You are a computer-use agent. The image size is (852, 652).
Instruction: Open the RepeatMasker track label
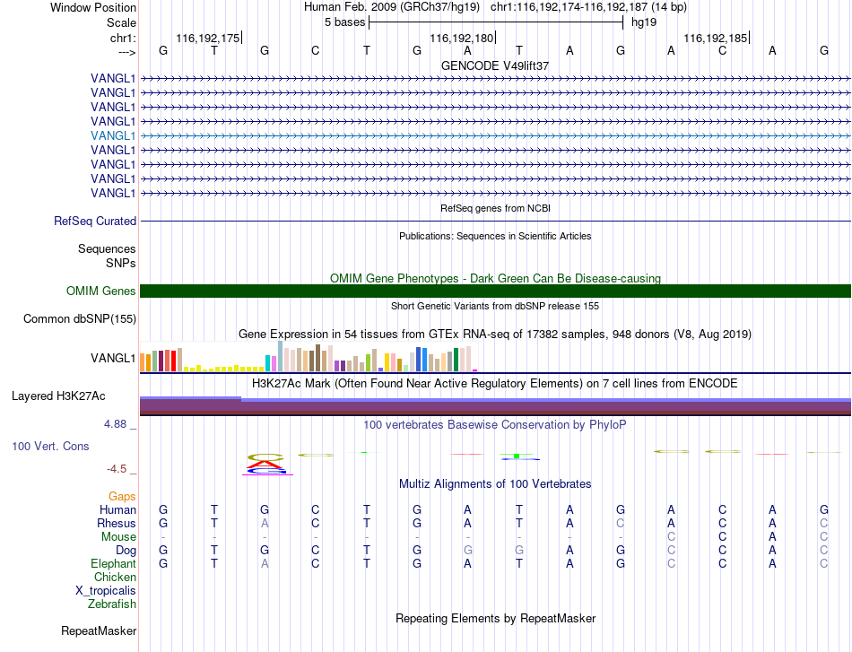pyautogui.click(x=99, y=630)
